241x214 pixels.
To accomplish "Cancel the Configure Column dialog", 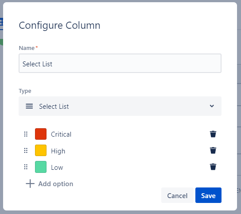I will [x=177, y=195].
